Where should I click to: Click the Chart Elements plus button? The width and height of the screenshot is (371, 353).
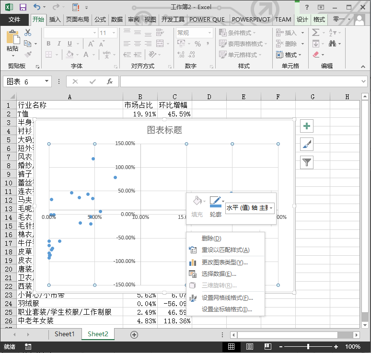tap(307, 126)
